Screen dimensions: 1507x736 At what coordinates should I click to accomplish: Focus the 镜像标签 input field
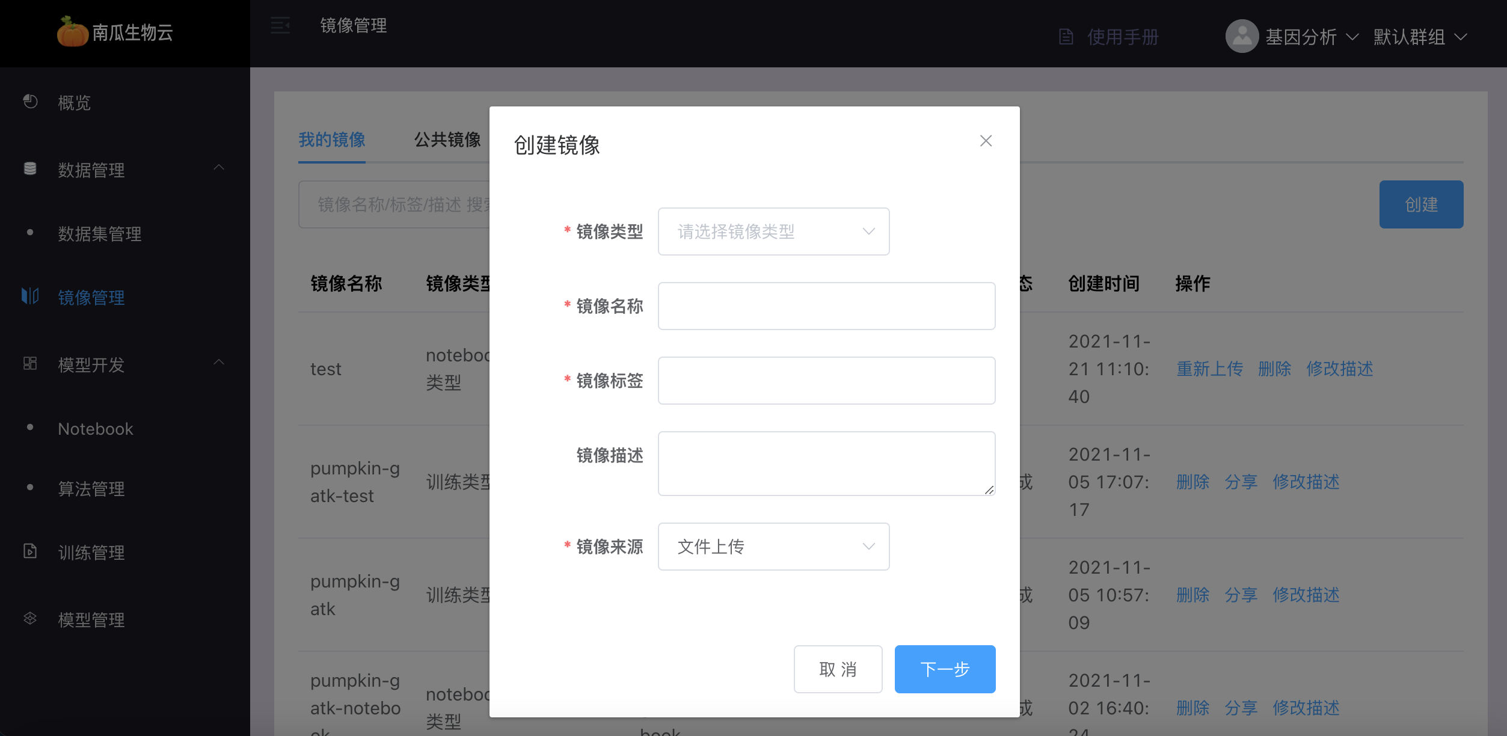[x=826, y=381]
